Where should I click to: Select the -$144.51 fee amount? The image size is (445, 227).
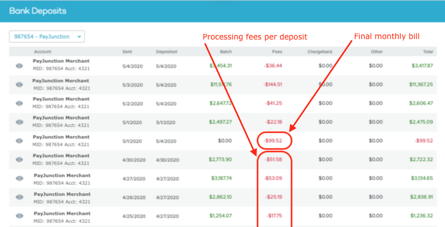point(272,84)
